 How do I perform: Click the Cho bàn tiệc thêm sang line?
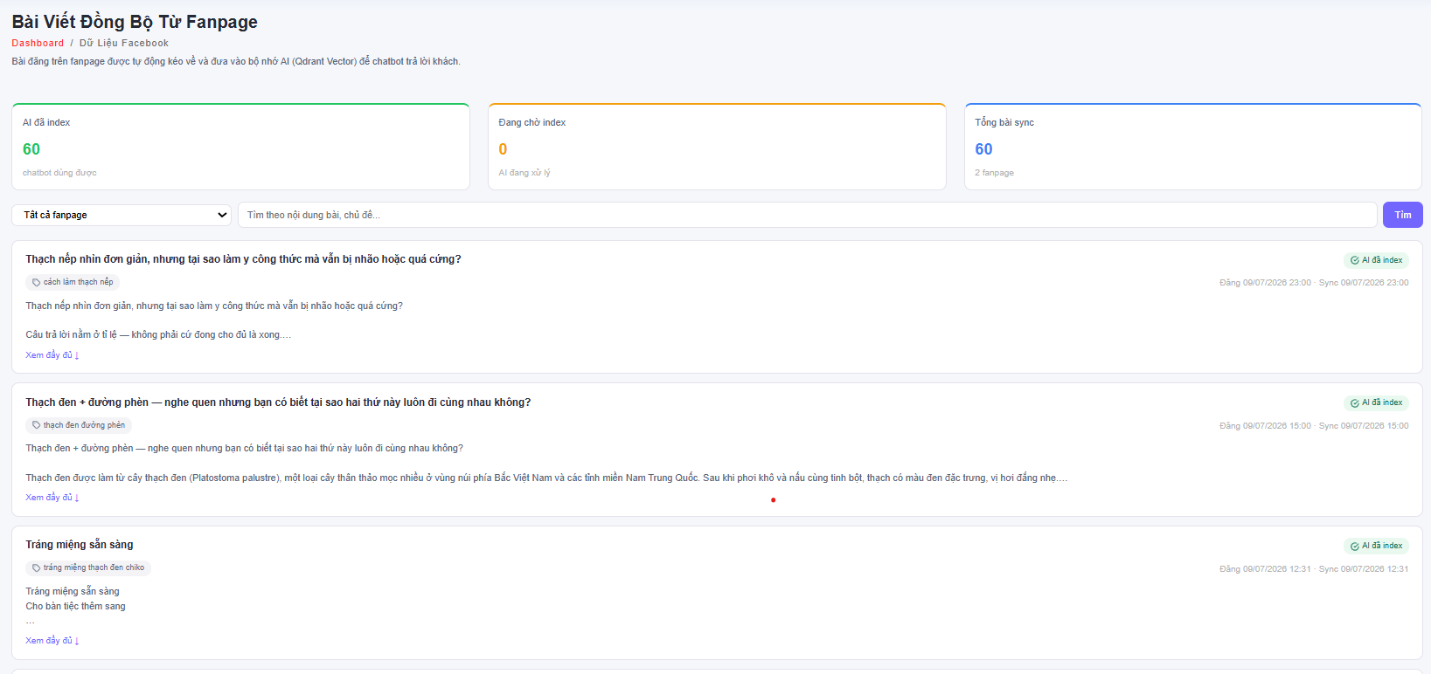click(75, 606)
